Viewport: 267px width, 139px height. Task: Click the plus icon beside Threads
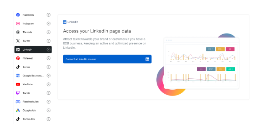click(x=49, y=32)
